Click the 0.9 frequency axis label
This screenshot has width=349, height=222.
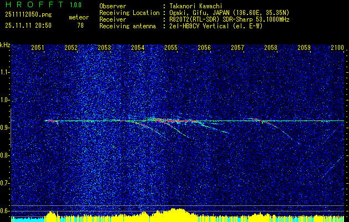[5, 128]
